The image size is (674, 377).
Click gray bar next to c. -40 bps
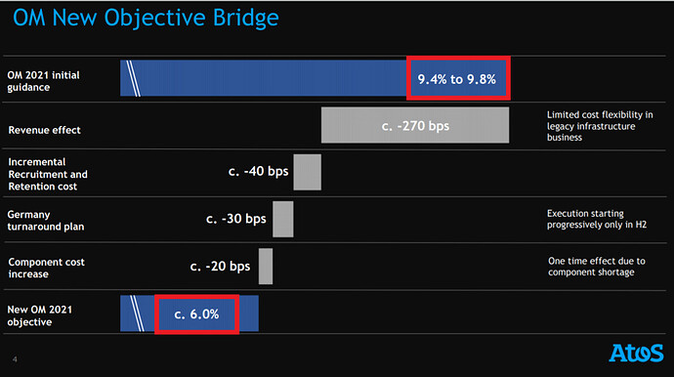308,172
